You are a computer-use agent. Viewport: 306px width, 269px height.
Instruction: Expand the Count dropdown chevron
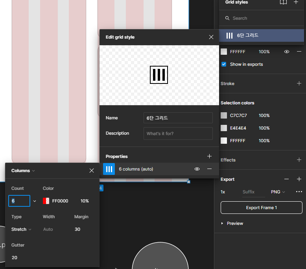pos(35,201)
